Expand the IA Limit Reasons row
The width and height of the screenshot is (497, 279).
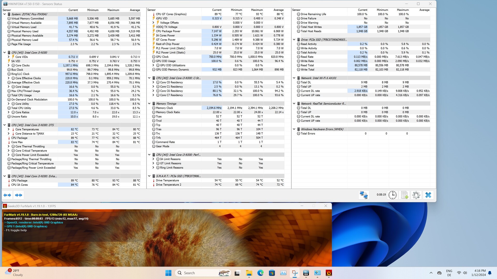click(x=153, y=159)
